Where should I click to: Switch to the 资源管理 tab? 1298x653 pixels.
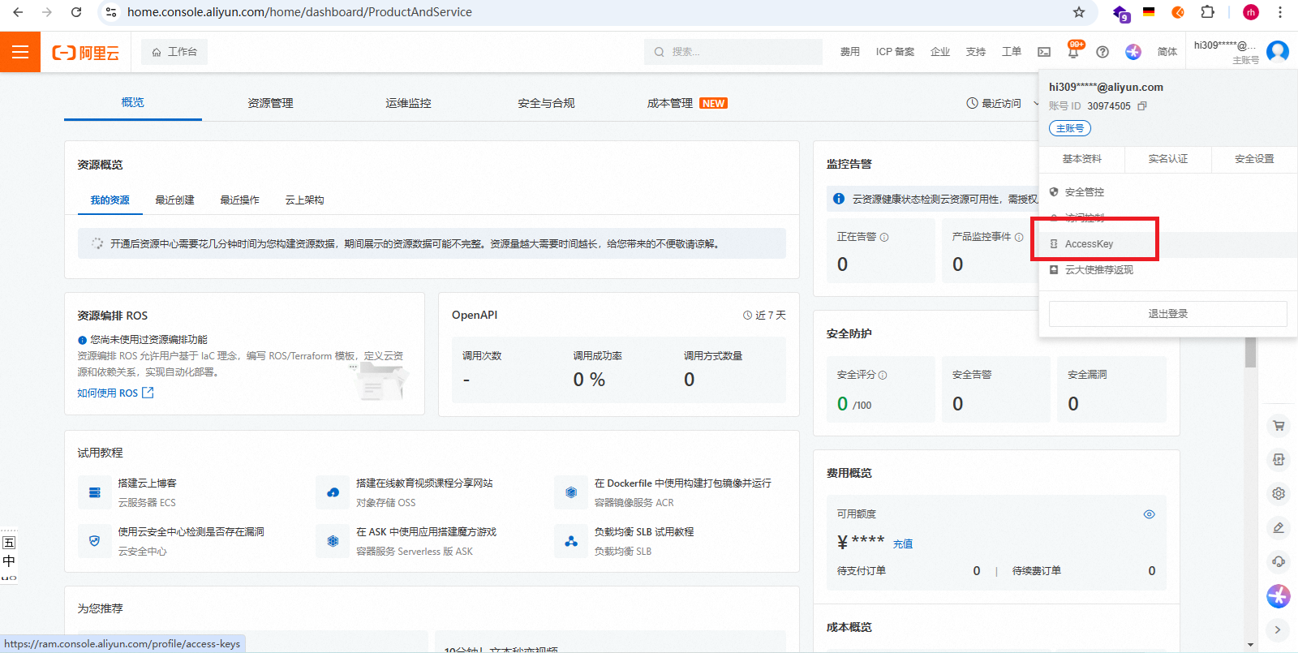click(x=270, y=103)
